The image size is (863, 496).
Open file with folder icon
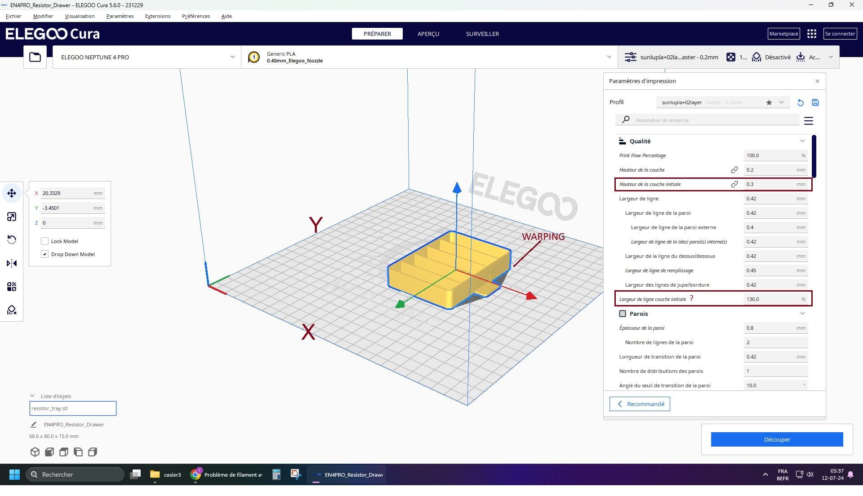(x=35, y=57)
